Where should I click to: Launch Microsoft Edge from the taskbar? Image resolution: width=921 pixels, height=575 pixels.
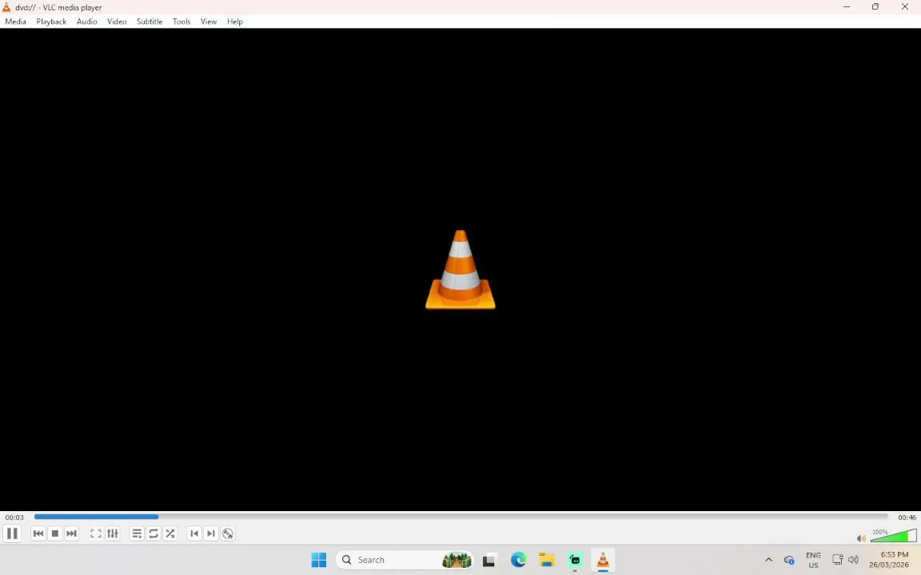(518, 560)
